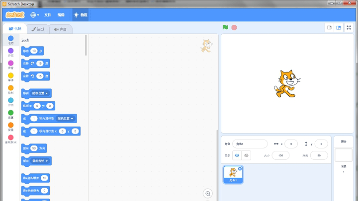Select the magenta 声音 Sound category
This screenshot has width=358, height=209.
(x=11, y=65)
